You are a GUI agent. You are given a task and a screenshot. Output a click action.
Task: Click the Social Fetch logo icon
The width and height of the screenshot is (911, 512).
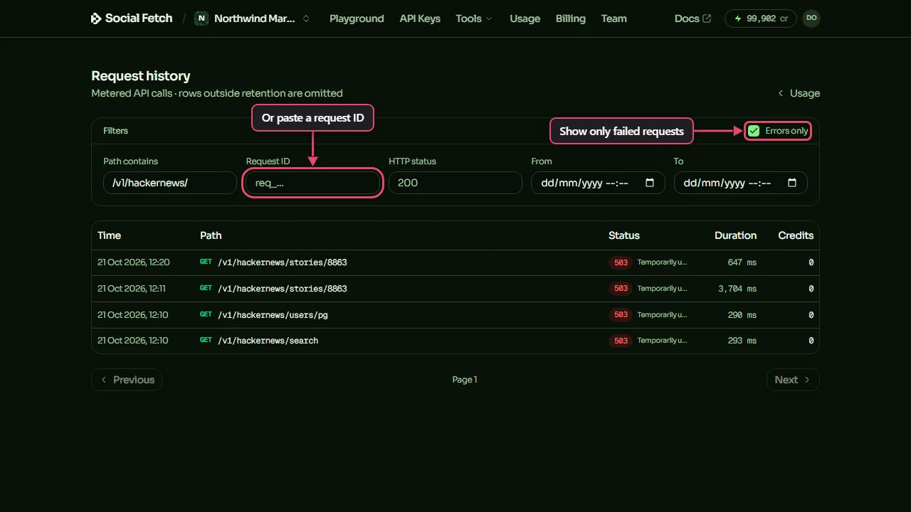[96, 18]
